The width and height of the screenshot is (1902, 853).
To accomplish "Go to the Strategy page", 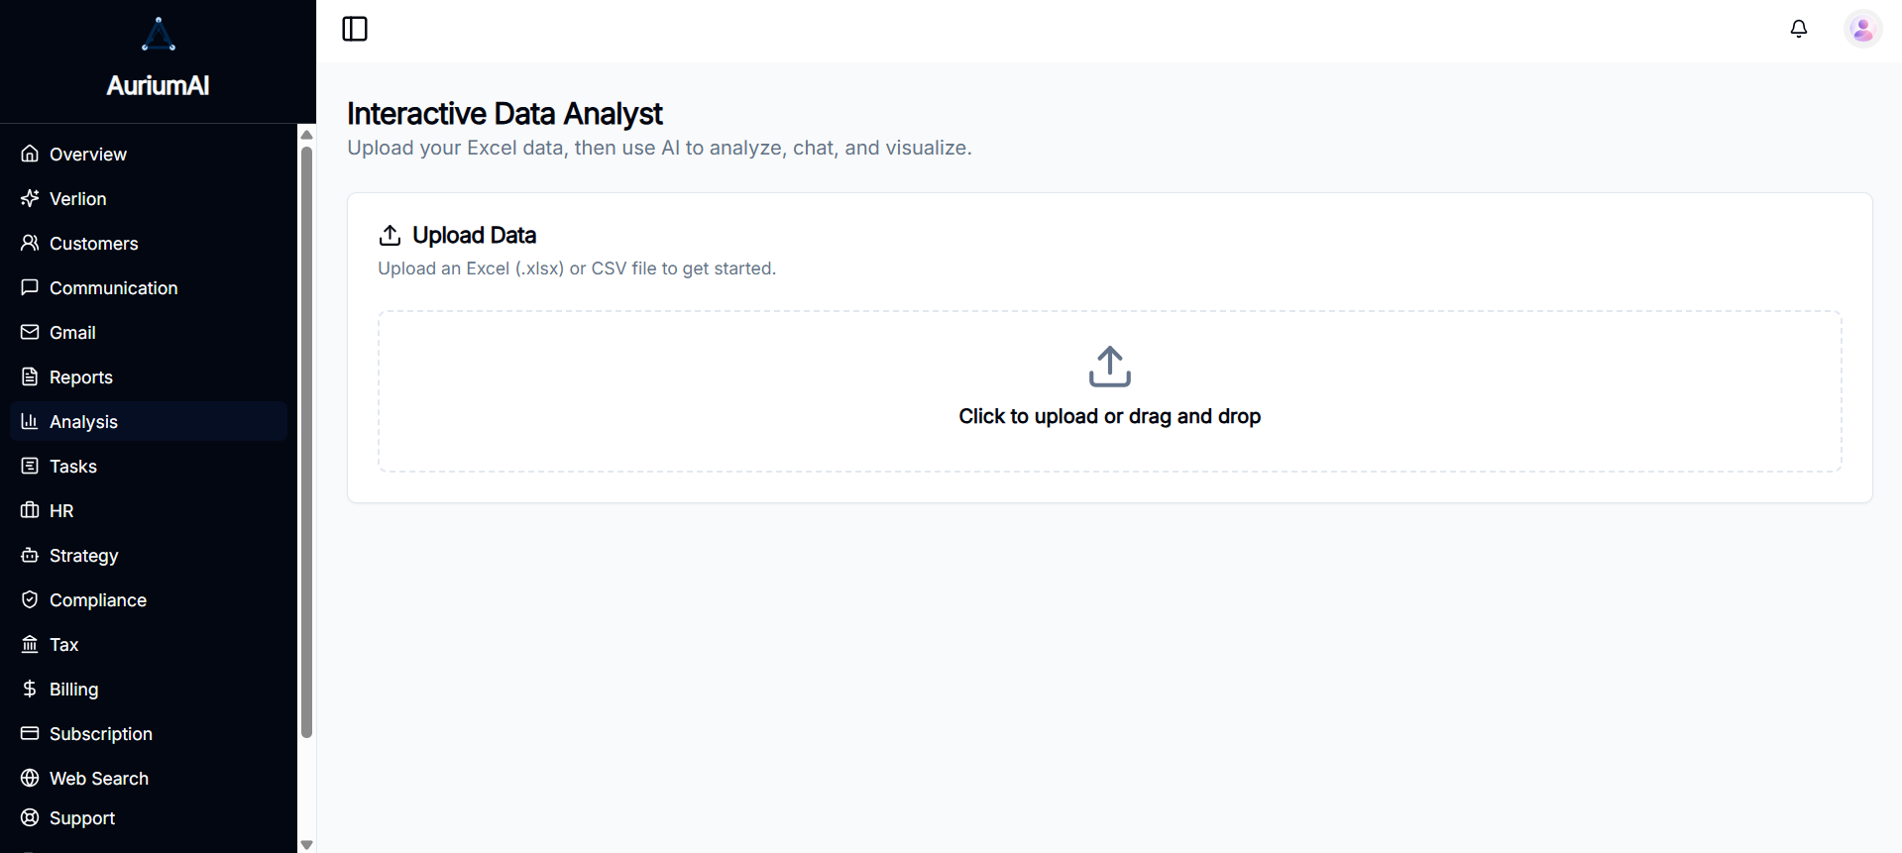I will [x=83, y=555].
